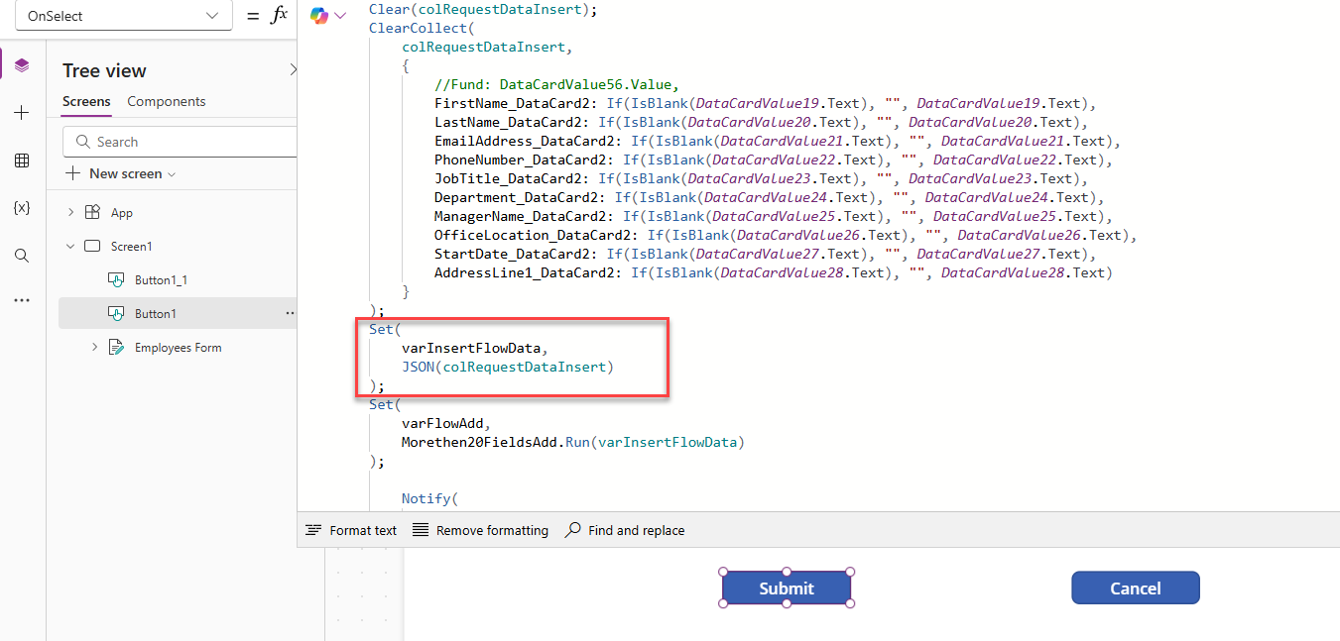Switch to the Components tab

(x=166, y=101)
